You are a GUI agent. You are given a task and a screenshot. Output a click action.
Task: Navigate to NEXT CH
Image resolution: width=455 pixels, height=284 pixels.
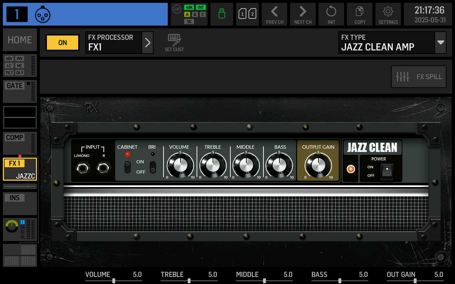[x=303, y=14]
